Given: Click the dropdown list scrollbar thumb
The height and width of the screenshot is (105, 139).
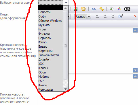Looking at the screenshot, I should pos(65,45).
